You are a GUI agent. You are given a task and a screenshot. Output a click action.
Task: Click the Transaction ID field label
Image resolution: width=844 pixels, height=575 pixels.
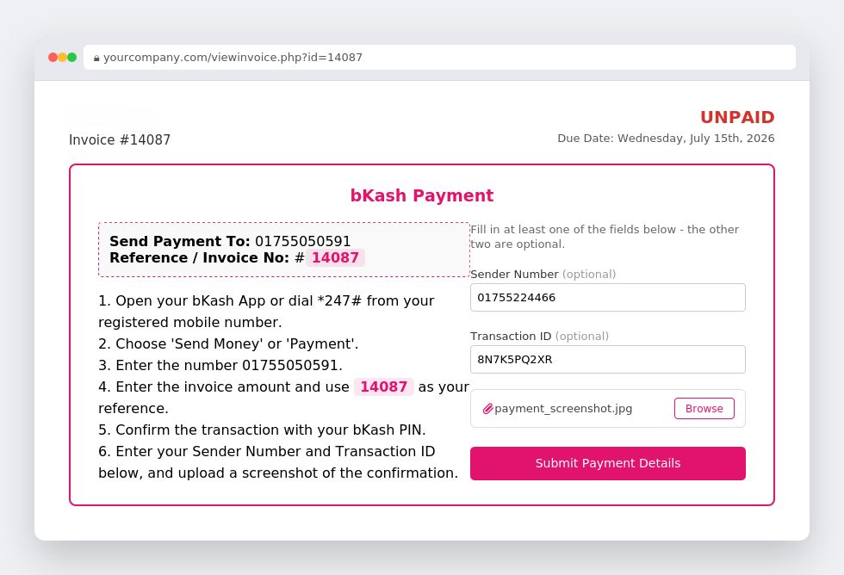click(511, 337)
